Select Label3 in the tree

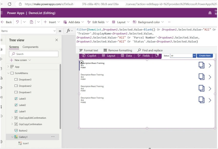click(x=22, y=99)
